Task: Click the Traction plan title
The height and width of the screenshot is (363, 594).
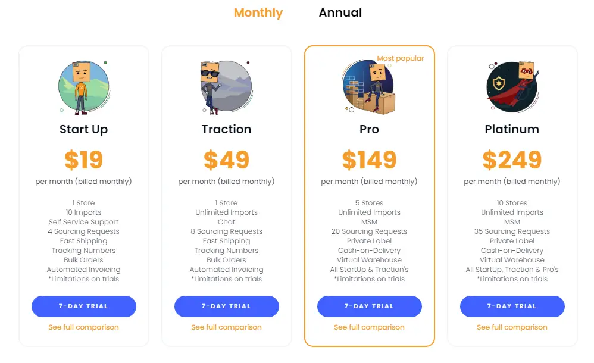Action: point(226,129)
